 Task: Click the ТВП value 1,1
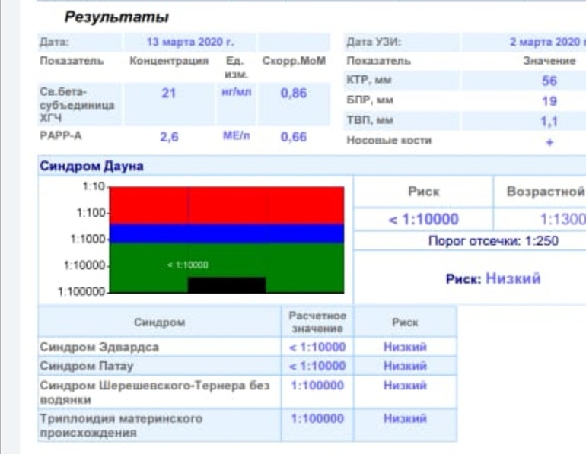tap(549, 121)
